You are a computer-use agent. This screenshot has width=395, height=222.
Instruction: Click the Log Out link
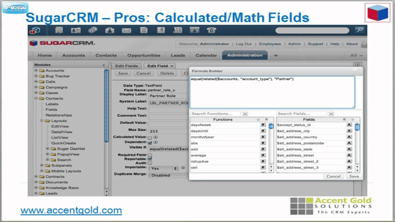244,44
